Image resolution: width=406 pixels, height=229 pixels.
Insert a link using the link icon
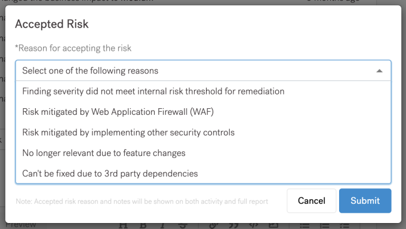click(x=214, y=225)
